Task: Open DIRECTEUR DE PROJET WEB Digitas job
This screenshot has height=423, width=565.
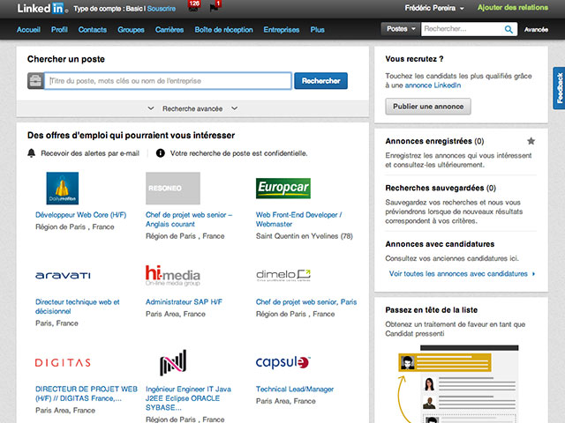Action: pos(87,394)
